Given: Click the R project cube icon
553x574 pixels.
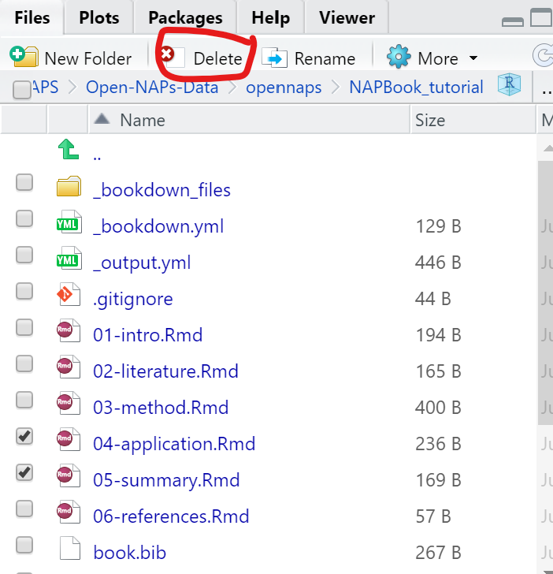Looking at the screenshot, I should coord(510,86).
